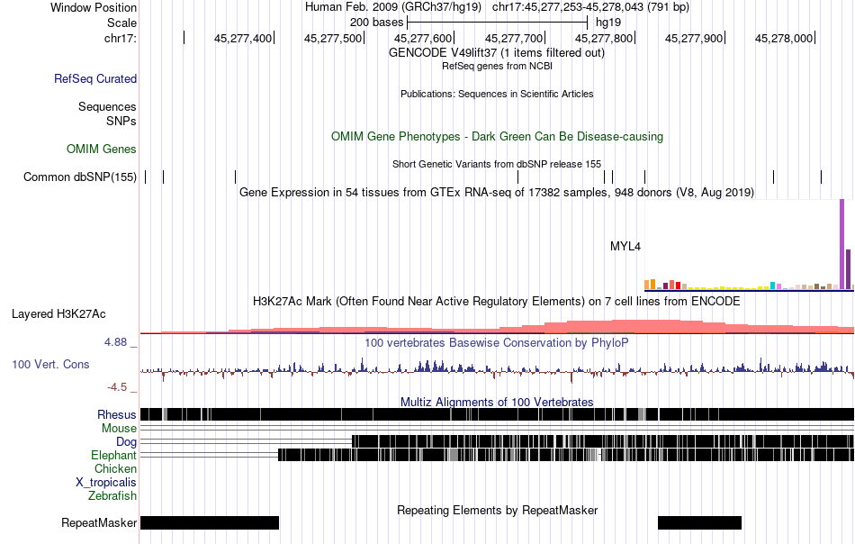The height and width of the screenshot is (544, 855).
Task: Click the right RepeatMasker repeat block
Action: pyautogui.click(x=699, y=522)
